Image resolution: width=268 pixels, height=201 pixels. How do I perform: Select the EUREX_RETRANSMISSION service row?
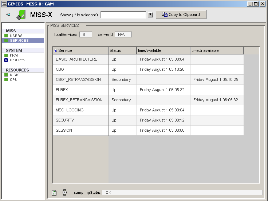[x=79, y=100]
